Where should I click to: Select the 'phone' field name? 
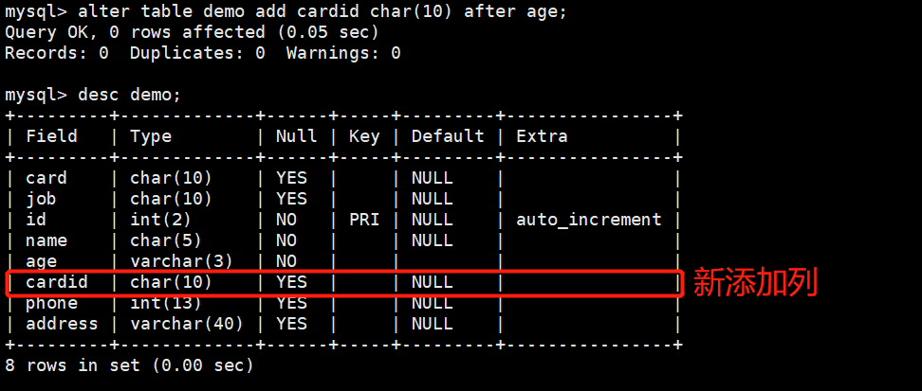click(x=52, y=303)
